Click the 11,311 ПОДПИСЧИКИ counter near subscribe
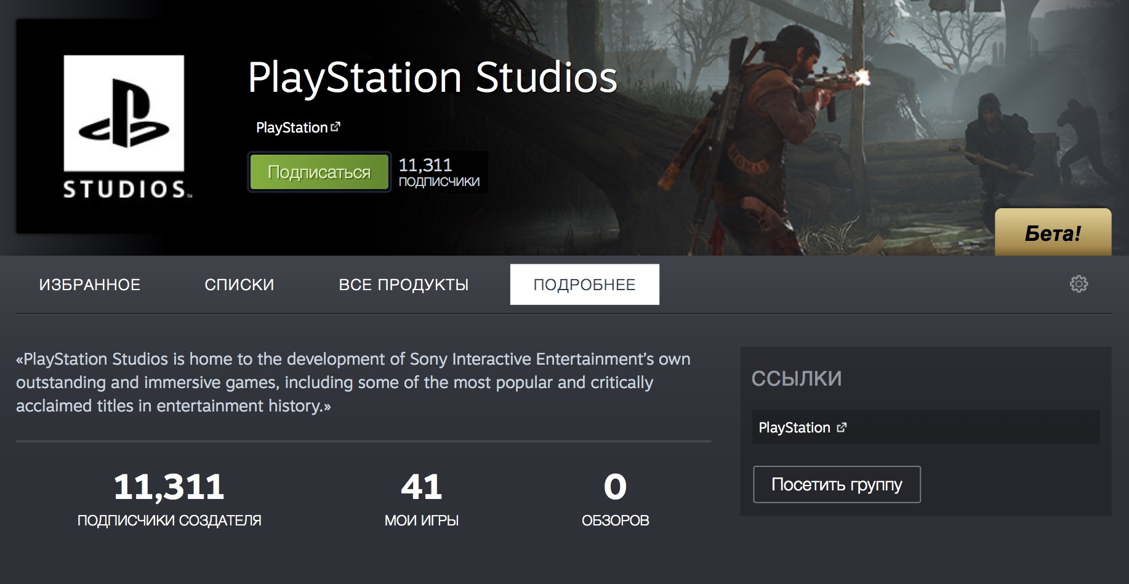Viewport: 1129px width, 584px height. [x=439, y=172]
